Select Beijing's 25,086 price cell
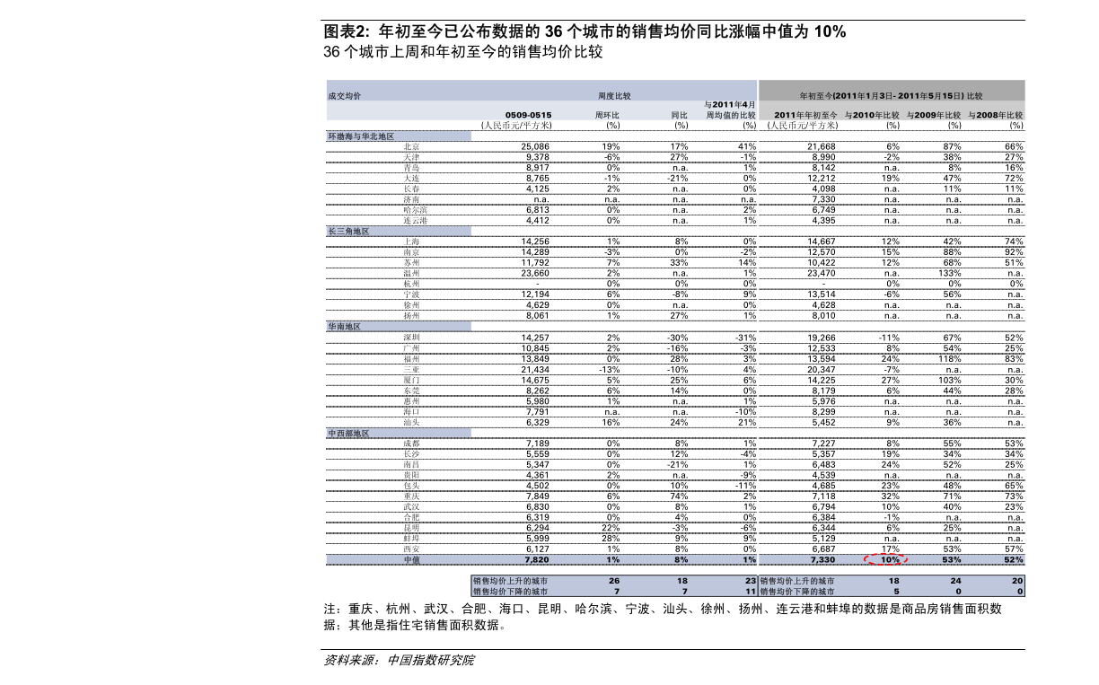Viewport: 1099px width, 685px height. click(535, 146)
